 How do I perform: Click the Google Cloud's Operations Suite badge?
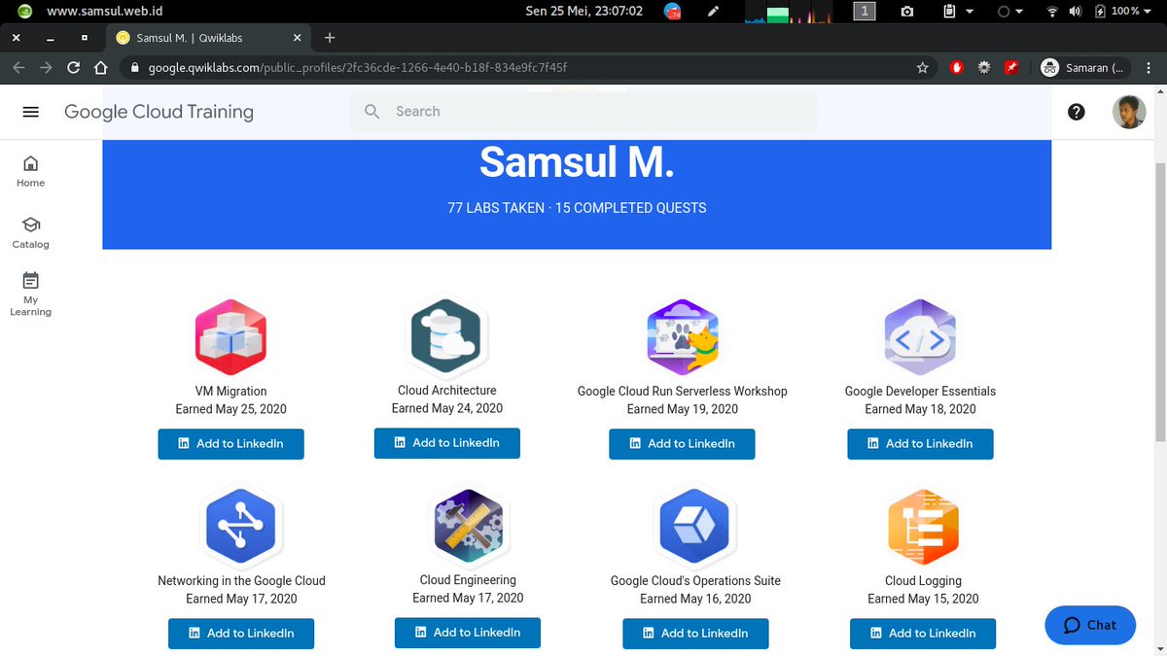tap(695, 527)
